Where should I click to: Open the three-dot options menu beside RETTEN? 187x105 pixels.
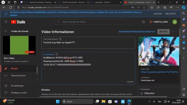[173, 32]
